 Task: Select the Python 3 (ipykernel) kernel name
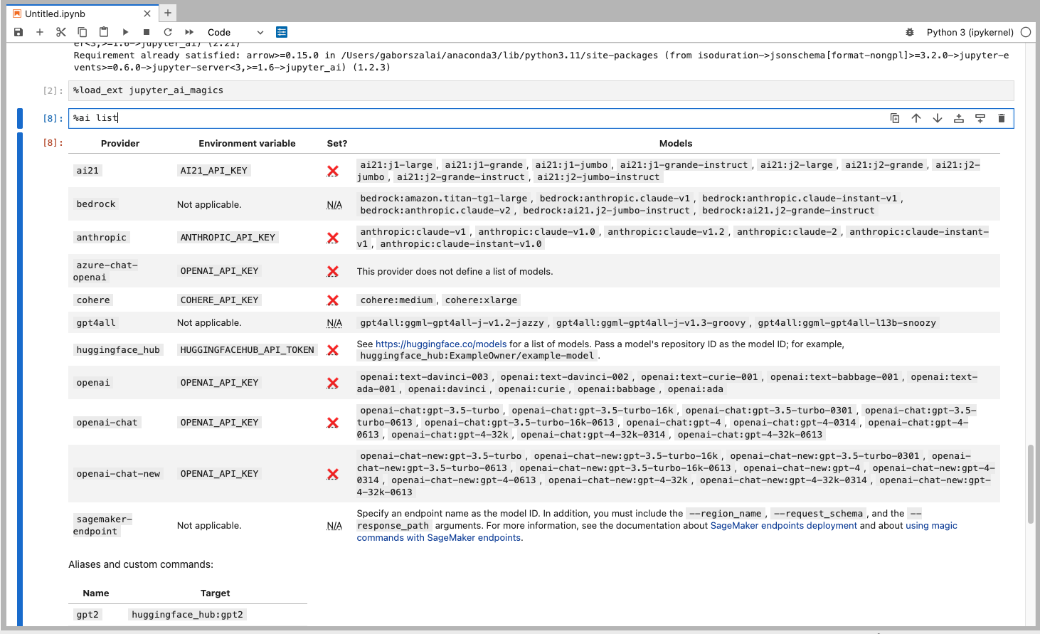tap(970, 32)
